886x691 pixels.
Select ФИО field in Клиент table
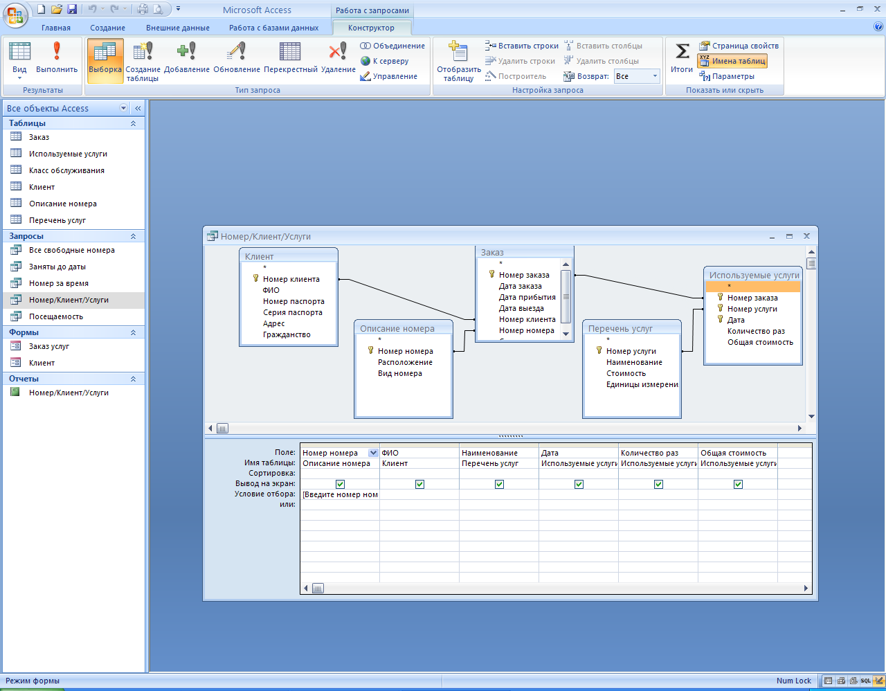271,290
